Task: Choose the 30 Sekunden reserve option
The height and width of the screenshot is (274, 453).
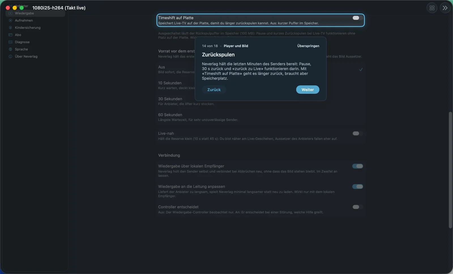Action: (x=260, y=101)
